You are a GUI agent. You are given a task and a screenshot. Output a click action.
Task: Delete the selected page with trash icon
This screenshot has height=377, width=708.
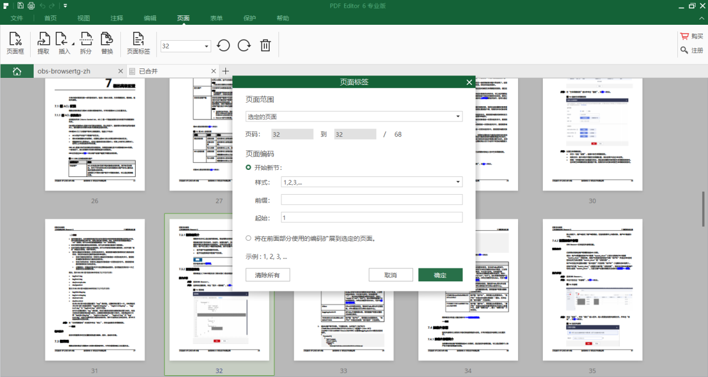[265, 45]
